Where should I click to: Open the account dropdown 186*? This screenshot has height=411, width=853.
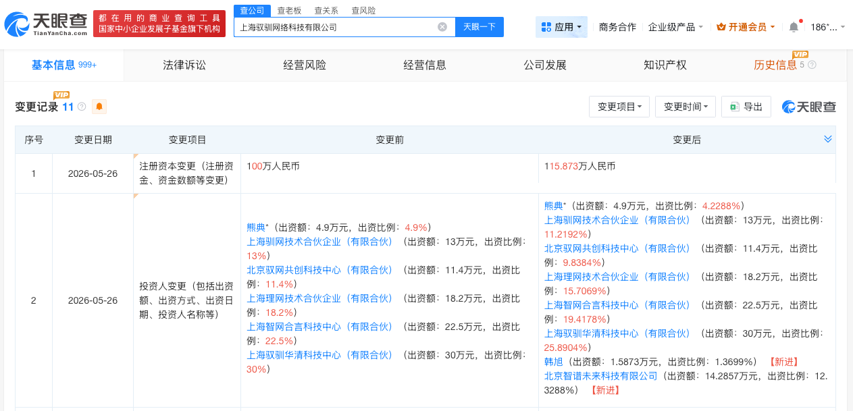pos(828,27)
